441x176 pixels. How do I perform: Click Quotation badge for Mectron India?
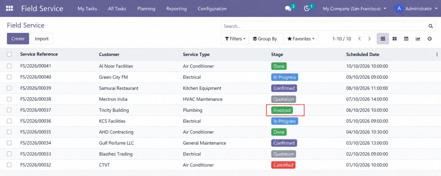click(283, 99)
